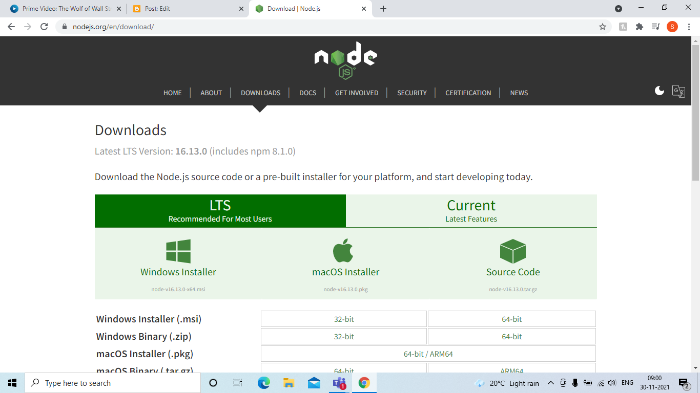700x393 pixels.
Task: Click the browser forward arrow
Action: tap(28, 27)
